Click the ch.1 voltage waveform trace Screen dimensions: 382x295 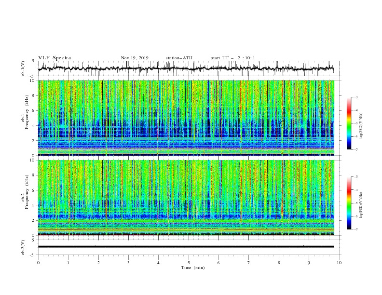pyautogui.click(x=186, y=68)
